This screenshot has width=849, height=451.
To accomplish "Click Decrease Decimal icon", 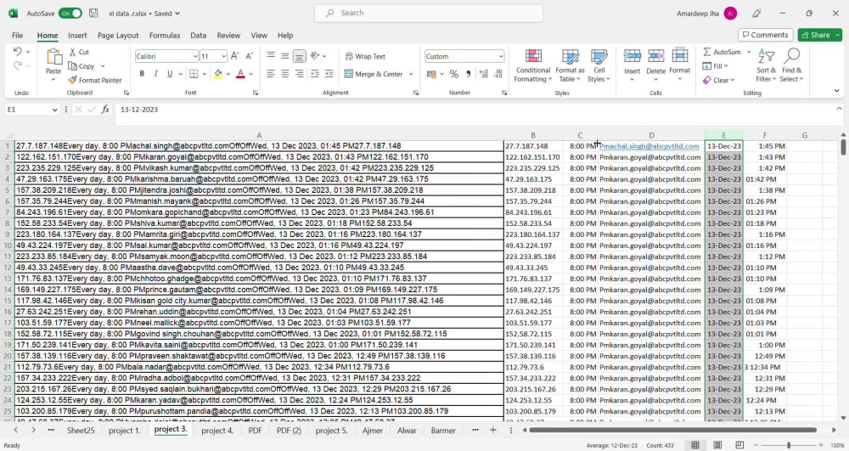I will tap(498, 74).
